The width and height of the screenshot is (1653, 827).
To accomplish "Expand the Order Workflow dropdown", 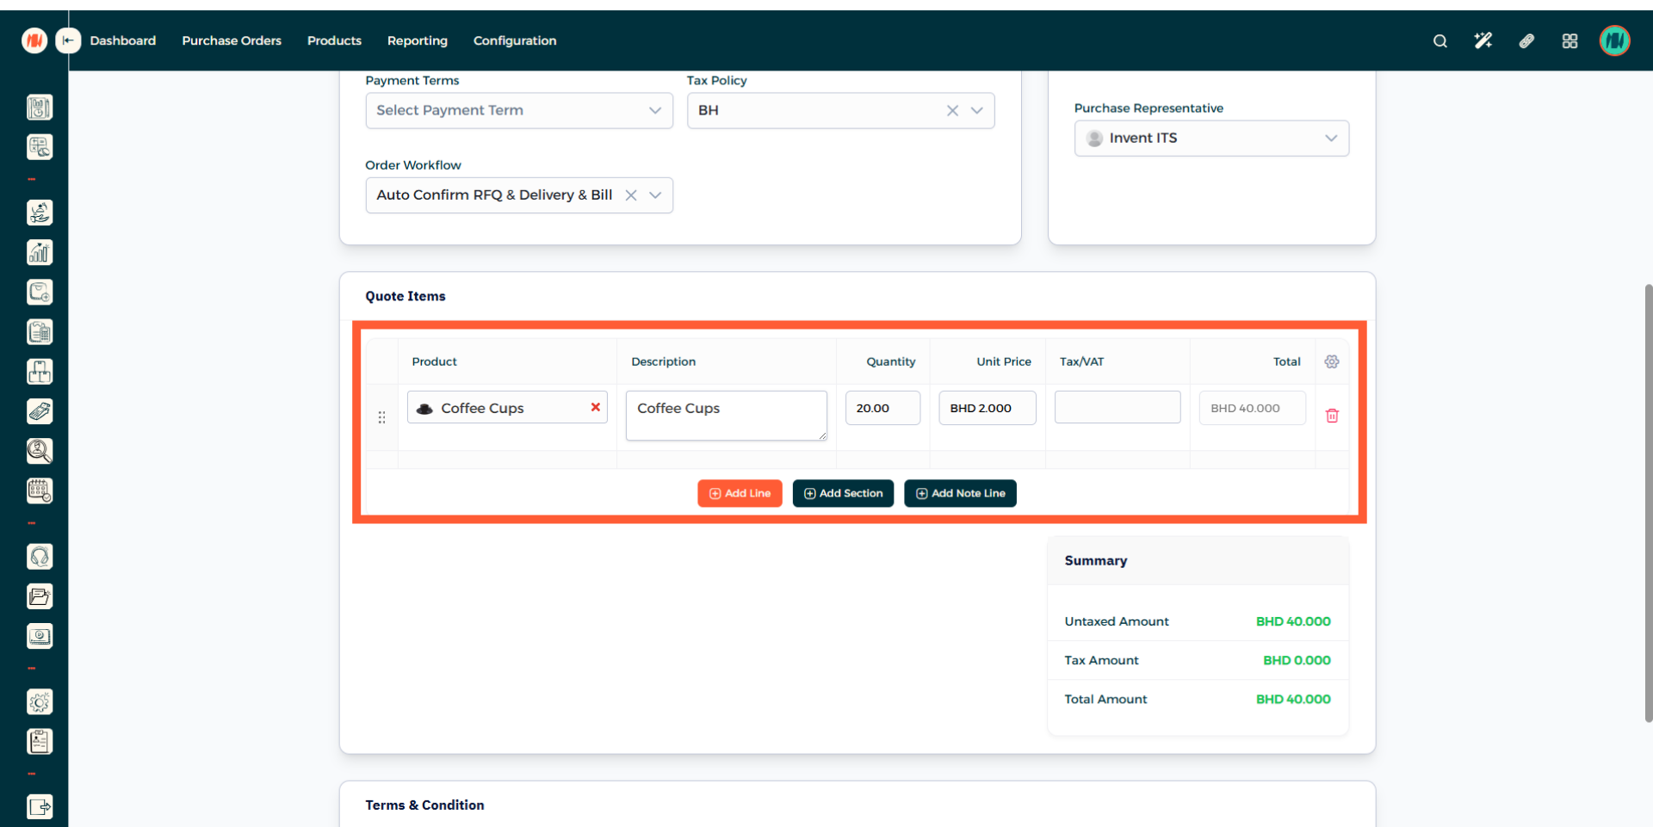I will point(655,195).
